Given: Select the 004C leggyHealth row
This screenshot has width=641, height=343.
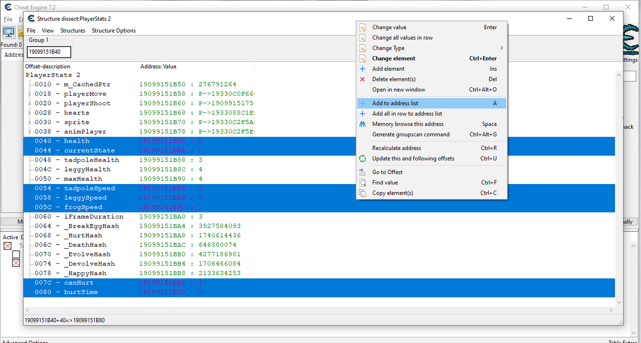Looking at the screenshot, I should [x=319, y=169].
